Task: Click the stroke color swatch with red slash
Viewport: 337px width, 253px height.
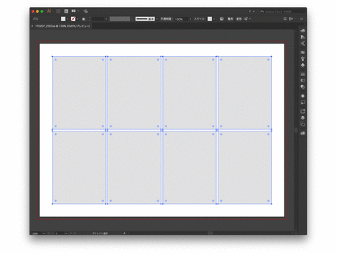Action: 73,19
